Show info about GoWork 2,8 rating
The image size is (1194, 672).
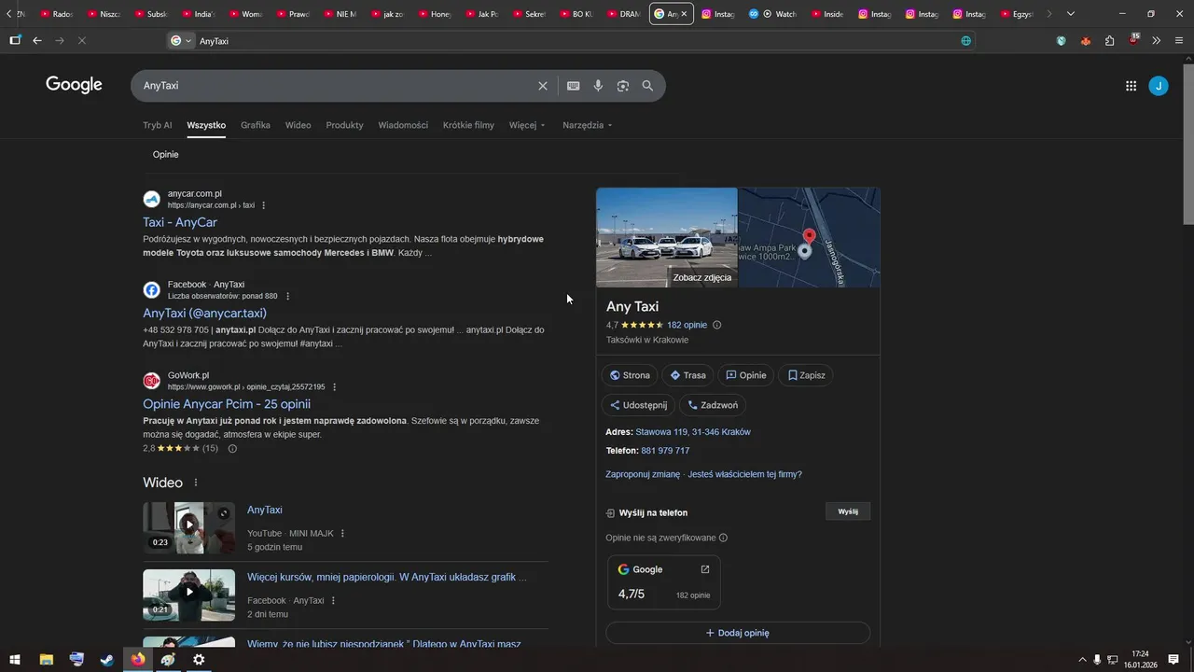[x=232, y=449]
